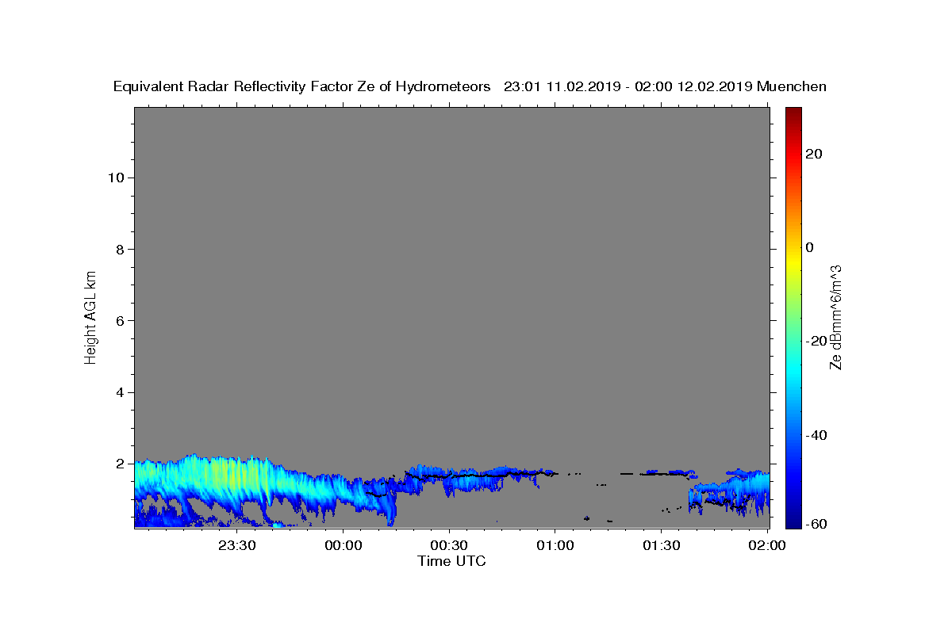Image resolution: width=952 pixels, height=634 pixels.
Task: Click the plot title beginning 'Equivalent Radar Reflectivity Factor'
Action: click(x=470, y=87)
